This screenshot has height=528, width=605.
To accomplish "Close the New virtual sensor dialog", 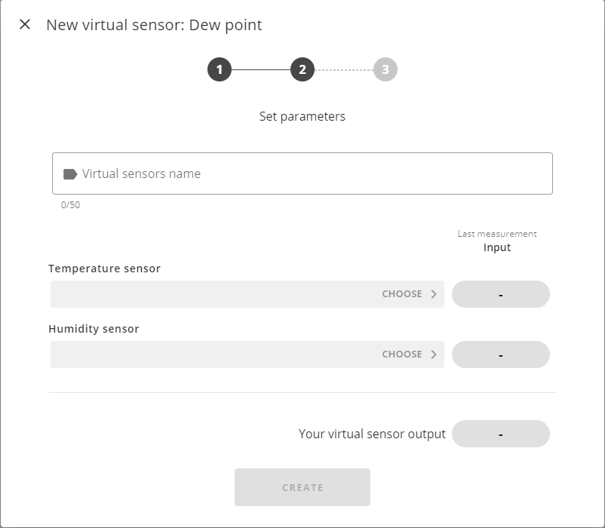I will pyautogui.click(x=25, y=24).
